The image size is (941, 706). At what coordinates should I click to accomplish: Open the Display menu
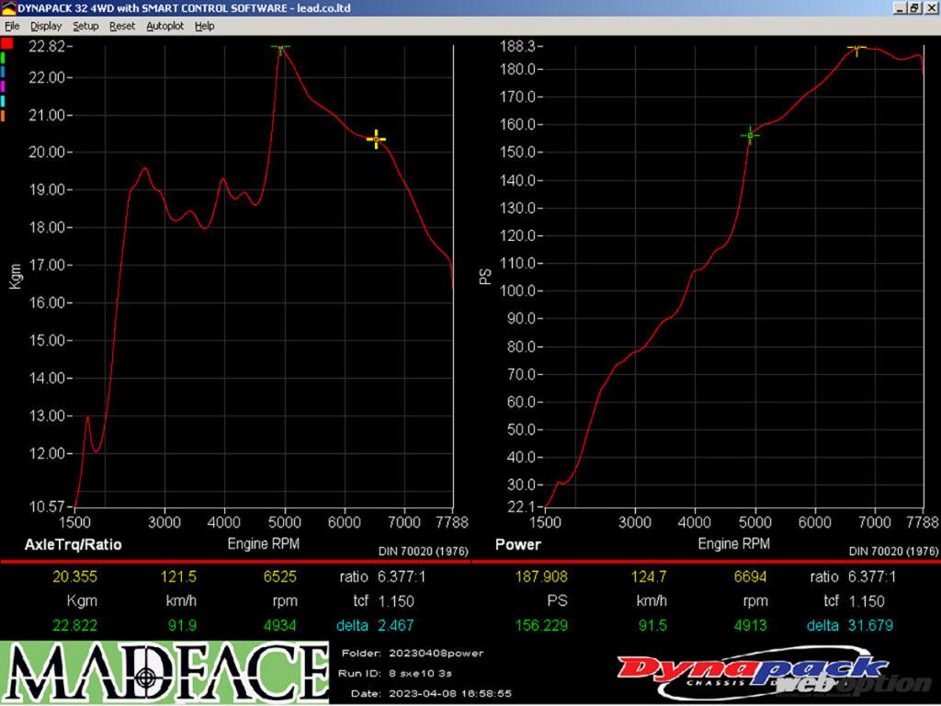pyautogui.click(x=46, y=26)
